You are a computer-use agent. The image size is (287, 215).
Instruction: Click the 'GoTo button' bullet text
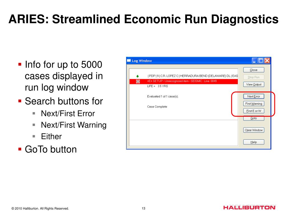[51, 149]
